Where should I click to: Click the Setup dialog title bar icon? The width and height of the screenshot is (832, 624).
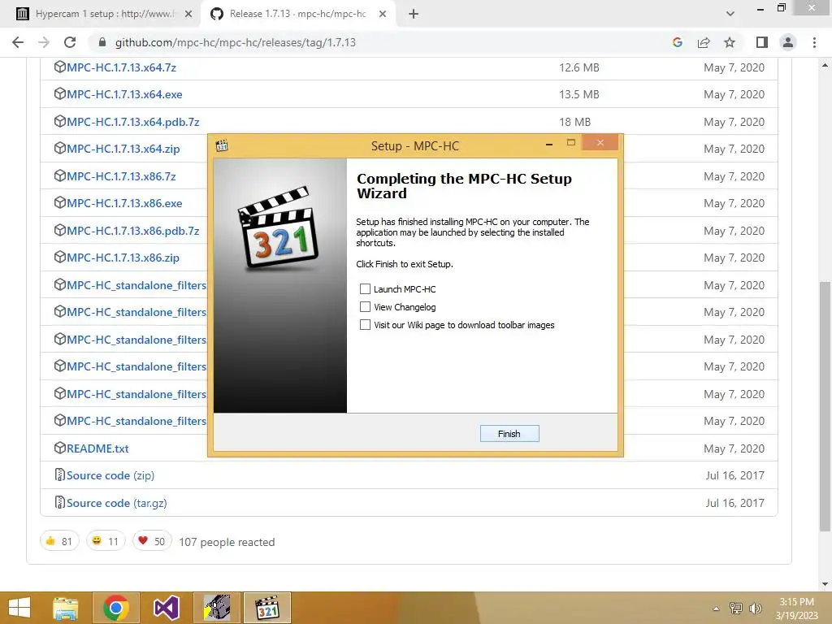pyautogui.click(x=222, y=145)
